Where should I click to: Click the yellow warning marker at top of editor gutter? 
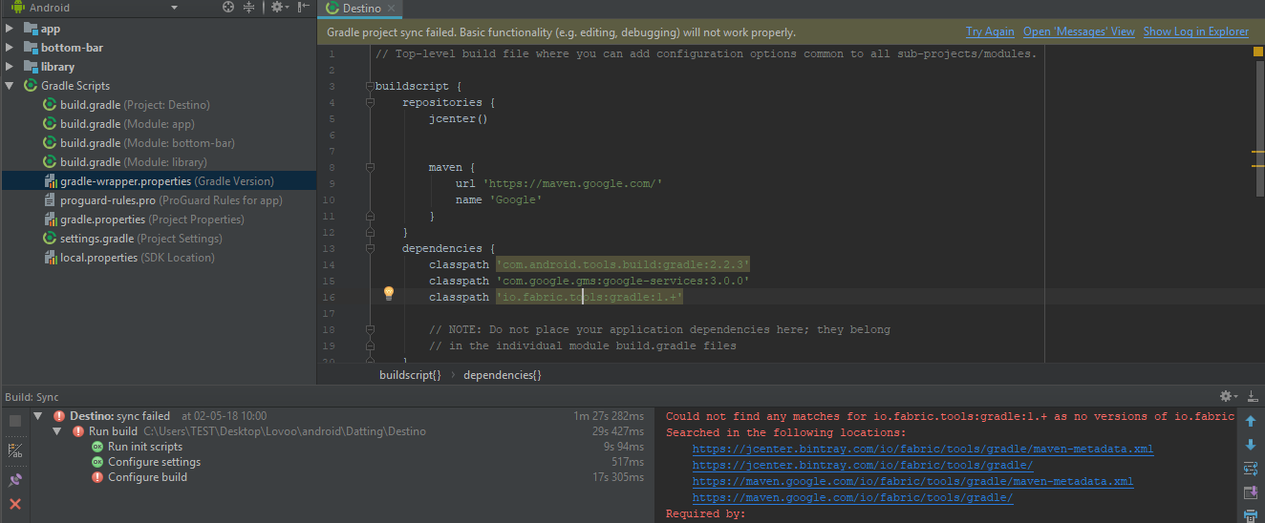1258,52
